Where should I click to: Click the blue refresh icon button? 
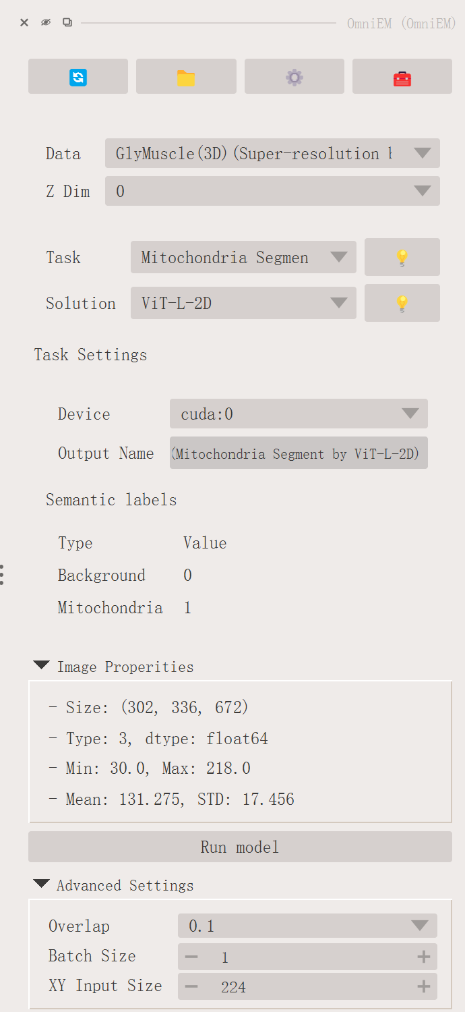(78, 77)
